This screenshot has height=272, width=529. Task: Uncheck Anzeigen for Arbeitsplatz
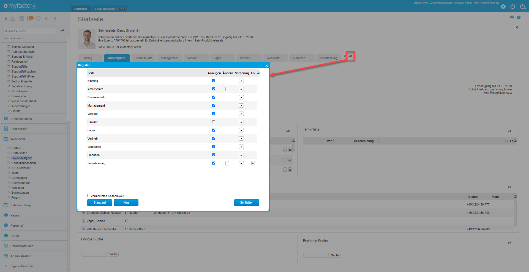214,89
